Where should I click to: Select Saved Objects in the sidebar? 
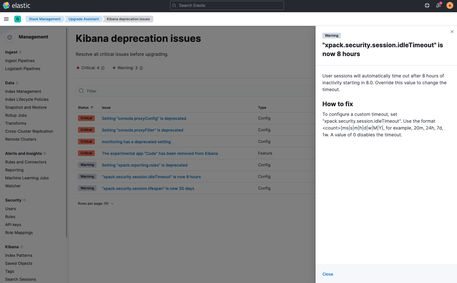pos(18,263)
